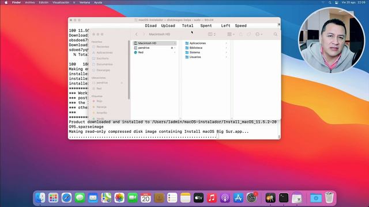Screen dimensions: 369x207
Task: Click the Finder tags toolbar button
Action: pyautogui.click(x=248, y=34)
